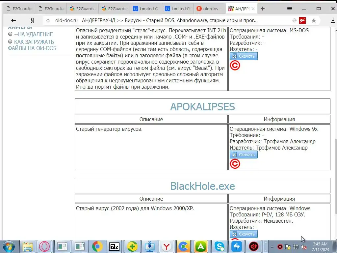The width and height of the screenshot is (337, 253).
Task: Click the taskbar clock showing 3:45 AM
Action: 320,247
